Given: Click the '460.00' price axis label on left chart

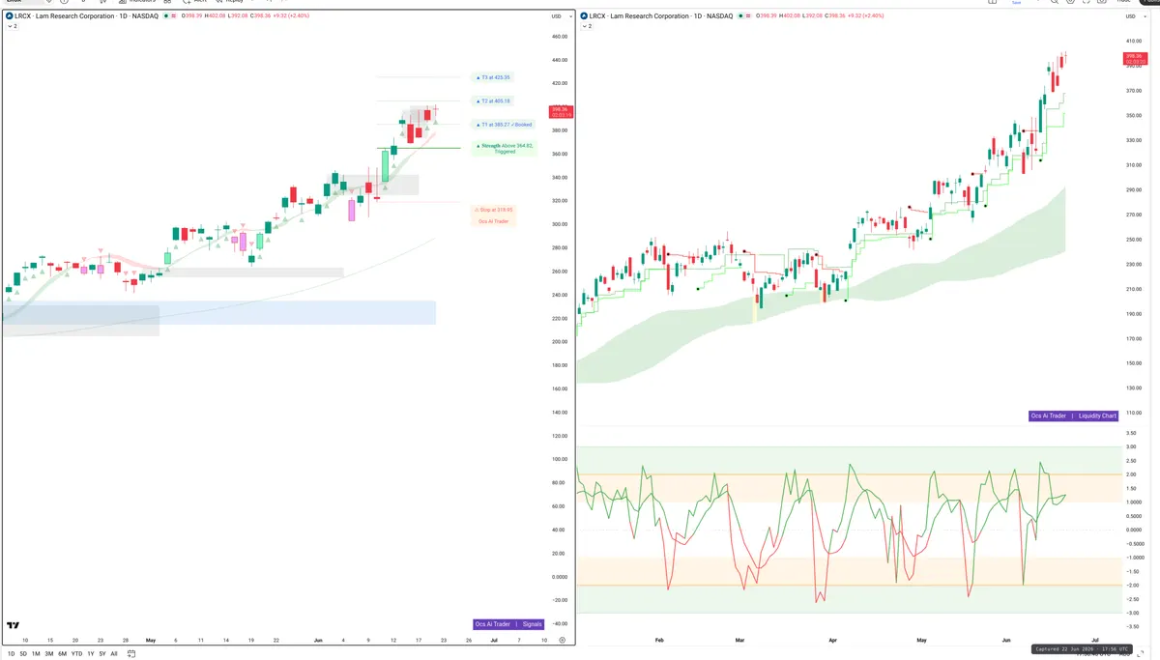Looking at the screenshot, I should pos(559,37).
